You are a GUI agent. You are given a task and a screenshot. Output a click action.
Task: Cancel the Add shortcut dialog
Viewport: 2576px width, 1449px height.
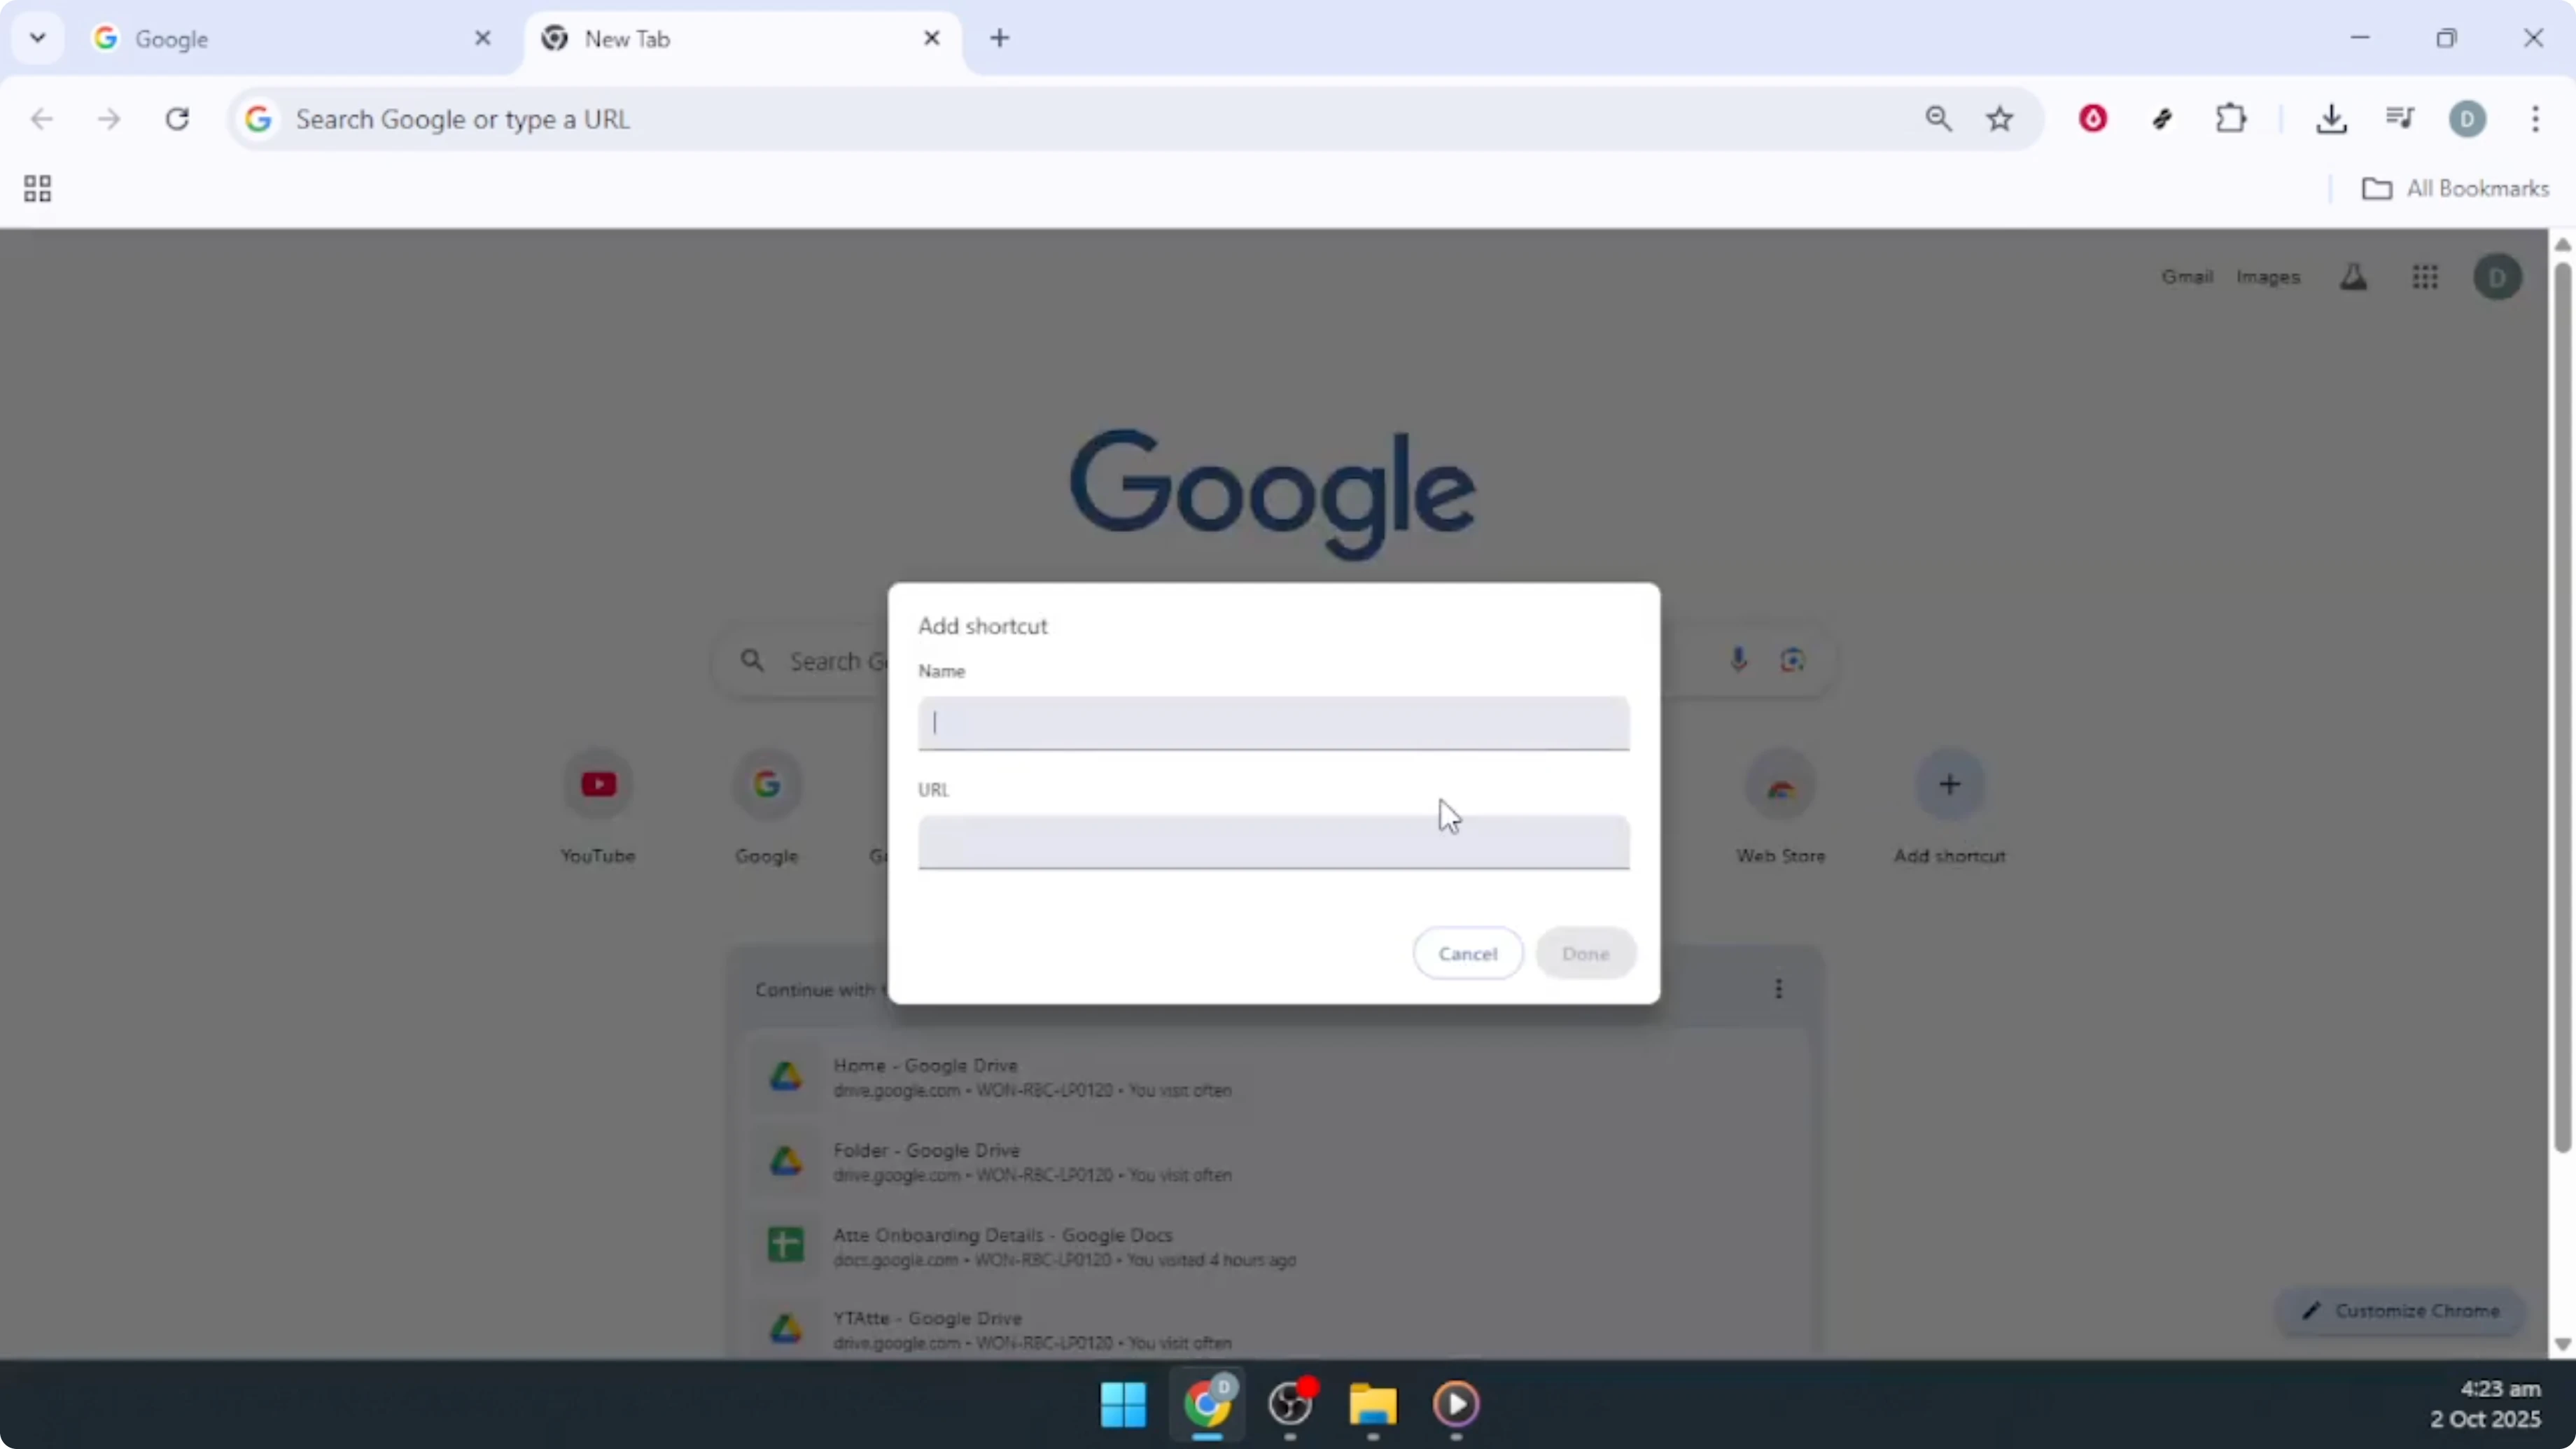(1467, 952)
